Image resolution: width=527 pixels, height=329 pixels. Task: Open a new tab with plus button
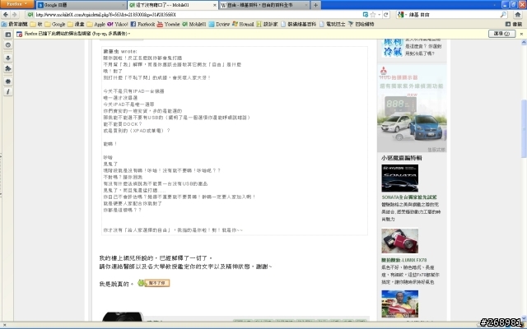tap(315, 5)
